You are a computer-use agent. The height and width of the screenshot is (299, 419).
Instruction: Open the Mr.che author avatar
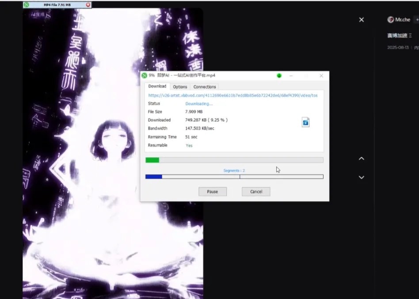(x=390, y=20)
